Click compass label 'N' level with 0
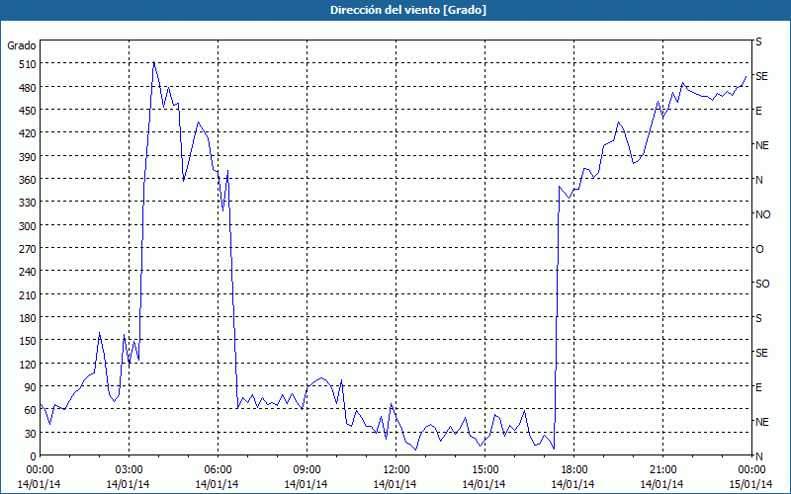 [759, 456]
